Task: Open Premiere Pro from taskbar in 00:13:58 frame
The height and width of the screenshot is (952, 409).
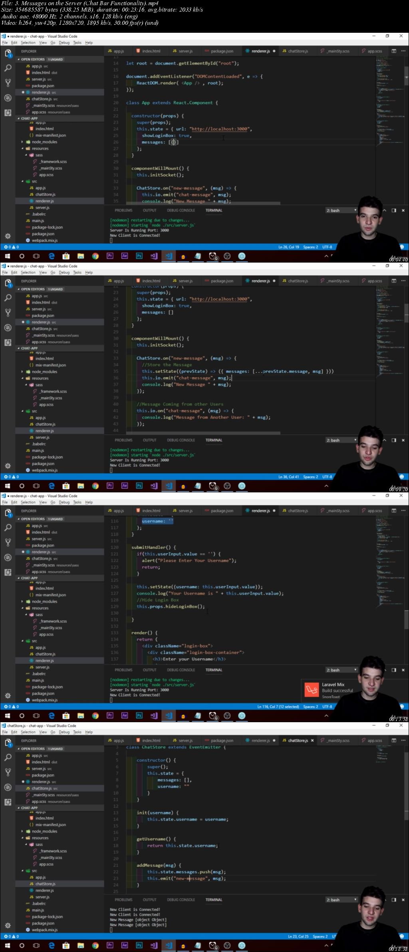Action: tap(110, 715)
